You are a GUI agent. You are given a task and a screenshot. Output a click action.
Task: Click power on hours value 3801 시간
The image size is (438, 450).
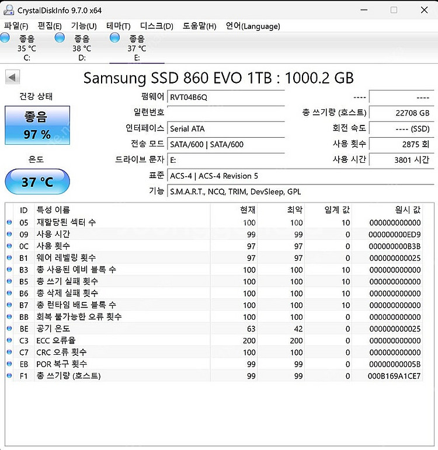[402, 160]
